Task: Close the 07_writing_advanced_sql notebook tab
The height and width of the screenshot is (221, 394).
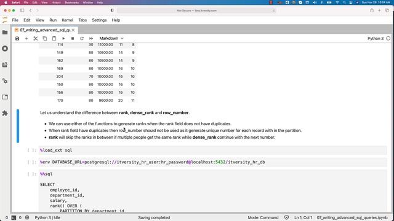Action: coord(73,30)
